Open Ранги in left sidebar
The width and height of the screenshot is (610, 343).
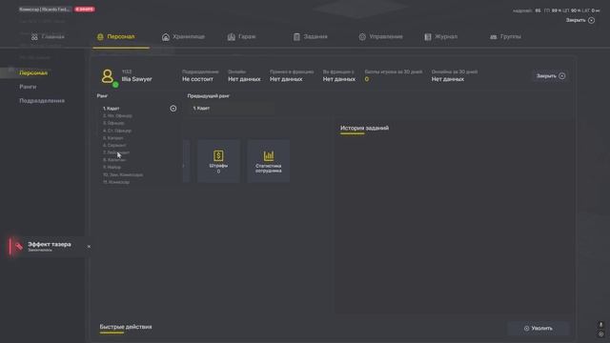pyautogui.click(x=28, y=87)
